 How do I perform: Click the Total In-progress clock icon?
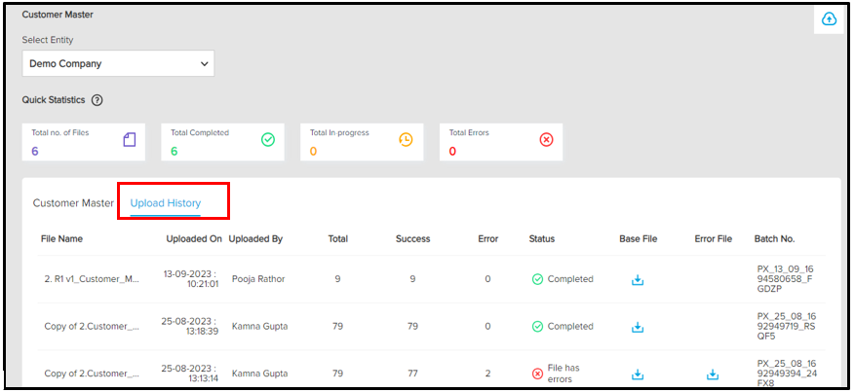[407, 140]
